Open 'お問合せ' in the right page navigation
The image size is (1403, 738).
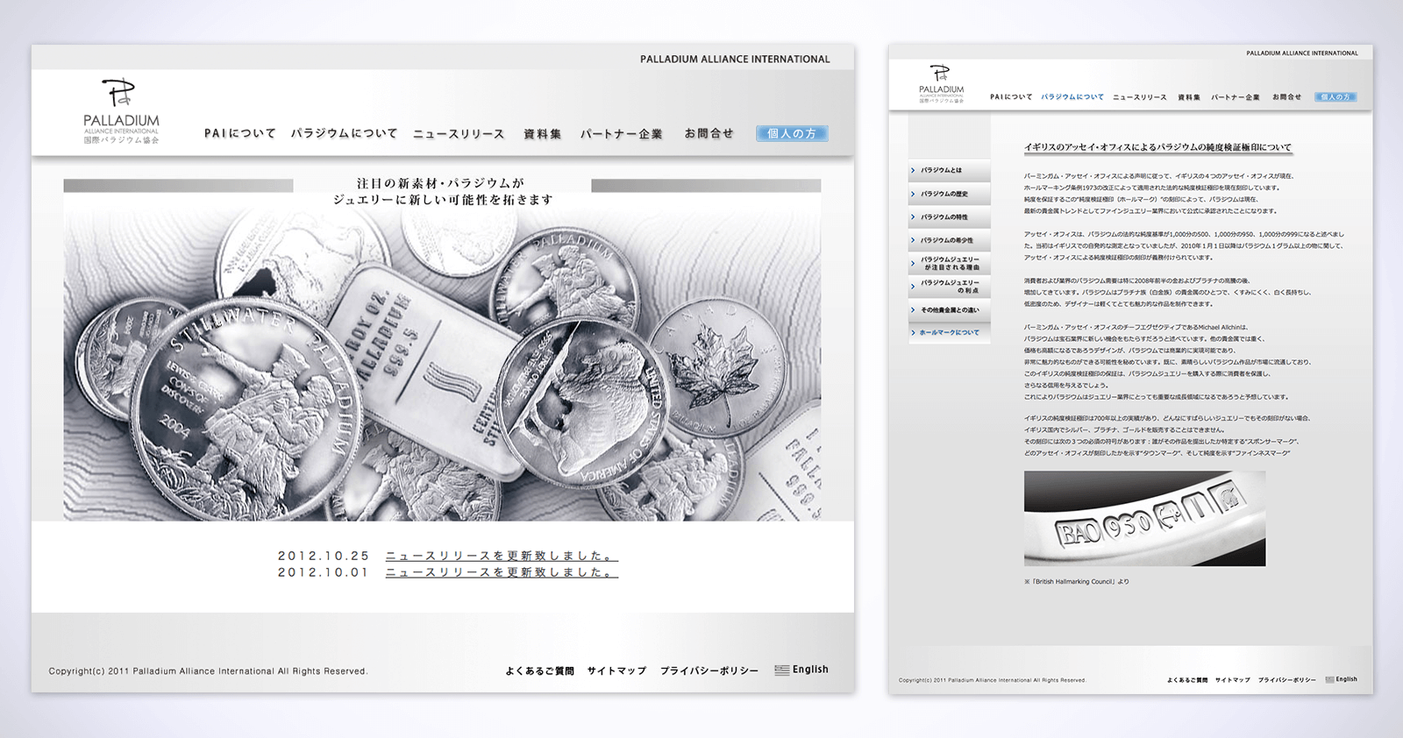1287,97
